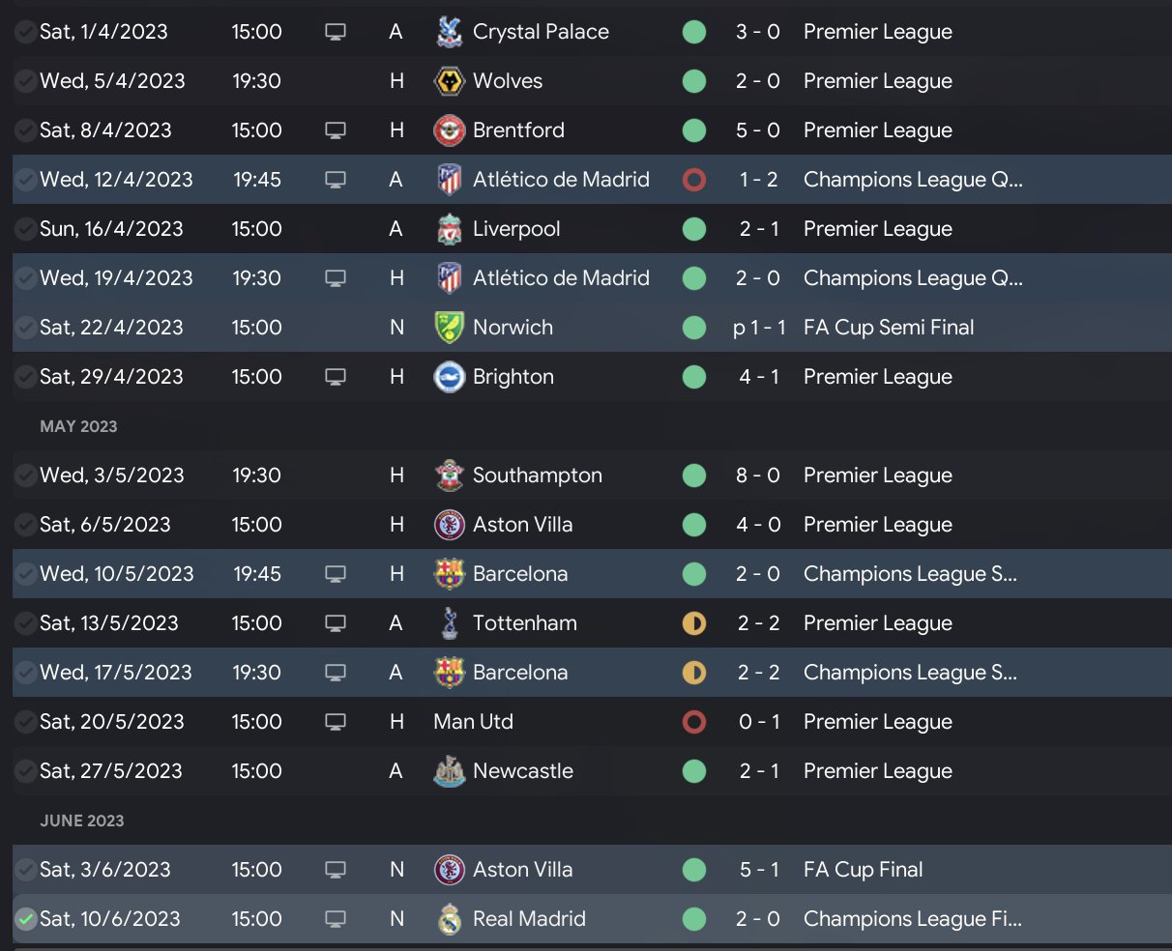The image size is (1172, 951).
Task: Toggle the checkmark on 10/6/2023 fixture
Action: (x=25, y=919)
